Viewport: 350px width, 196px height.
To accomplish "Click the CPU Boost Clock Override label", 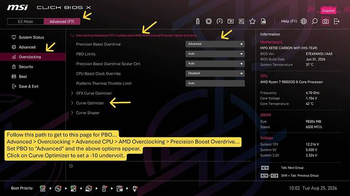I will [98, 74].
